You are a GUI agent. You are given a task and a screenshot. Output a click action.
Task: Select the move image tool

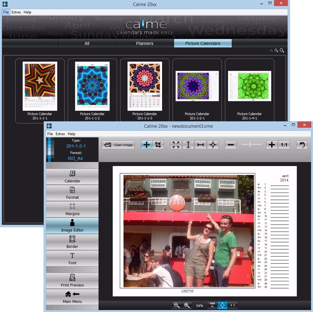tap(147, 145)
